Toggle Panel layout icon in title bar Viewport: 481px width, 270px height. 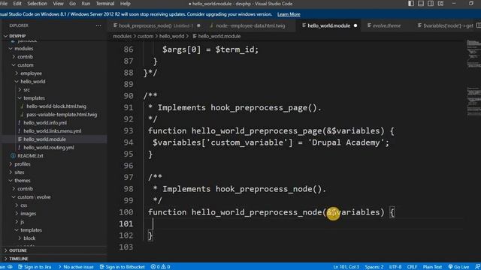(x=421, y=4)
